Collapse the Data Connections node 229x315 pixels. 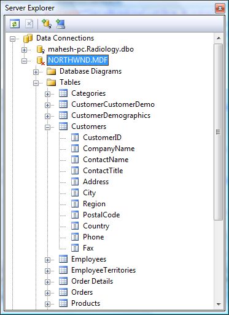[x=13, y=39]
